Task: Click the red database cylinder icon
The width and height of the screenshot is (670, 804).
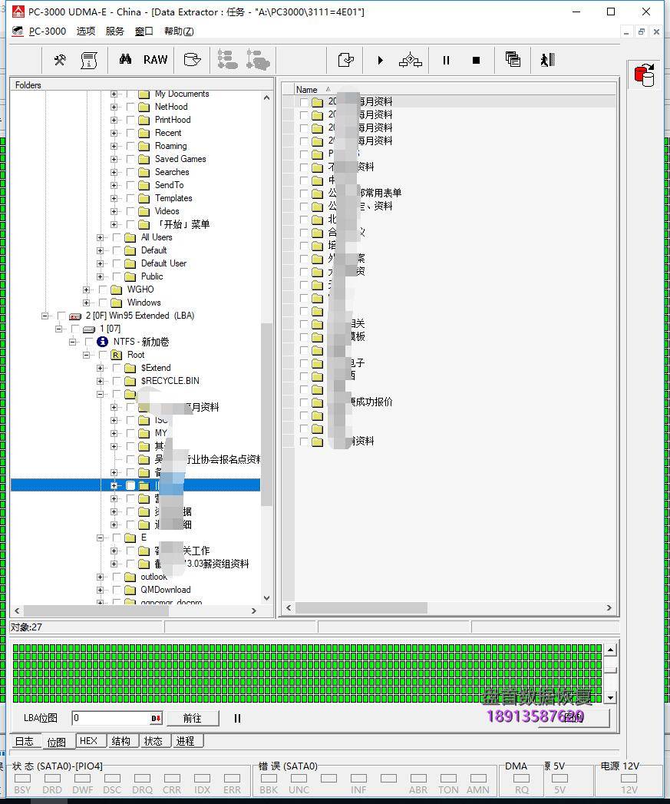Action: [644, 75]
